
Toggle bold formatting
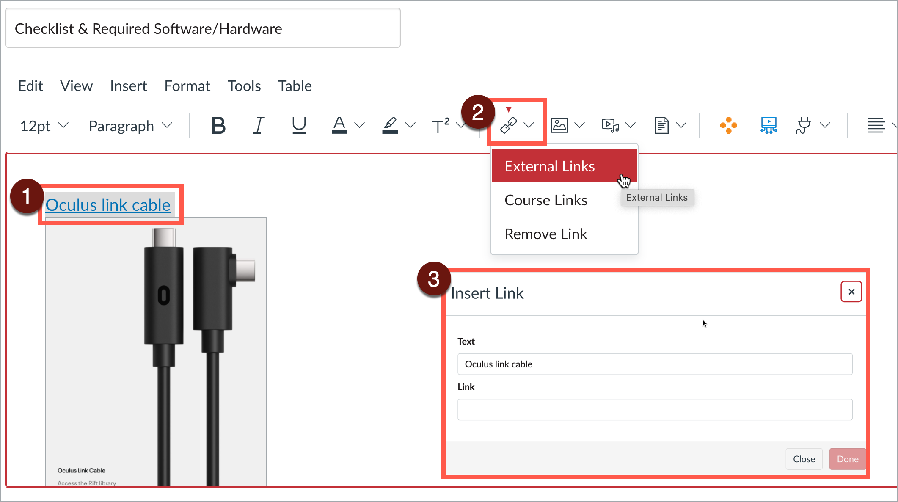pos(218,125)
